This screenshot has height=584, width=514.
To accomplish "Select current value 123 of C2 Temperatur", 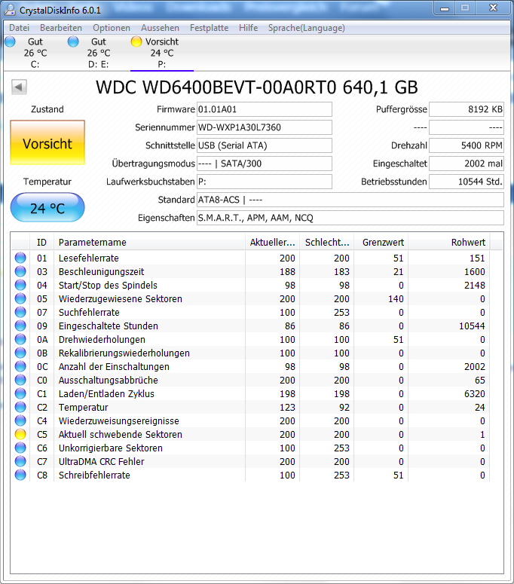I will (x=287, y=407).
